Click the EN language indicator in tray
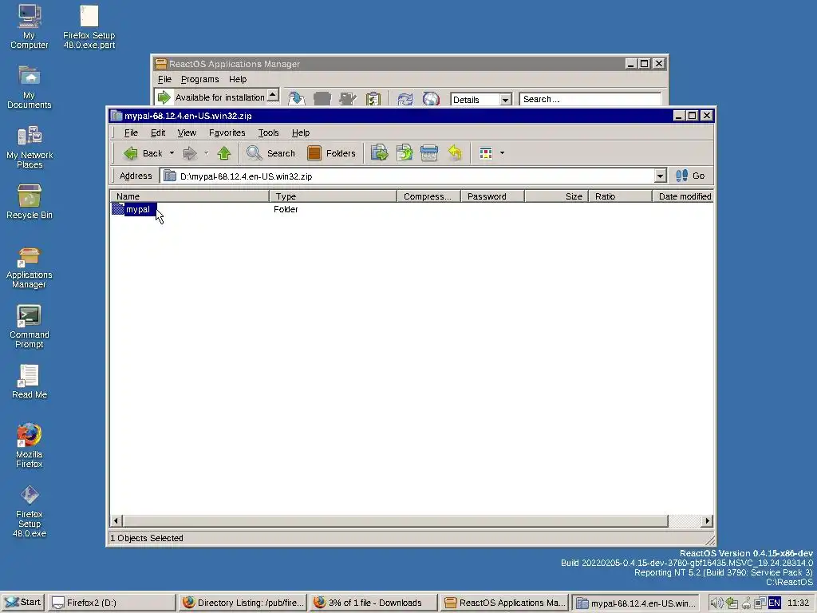This screenshot has height=613, width=817. coord(774,603)
